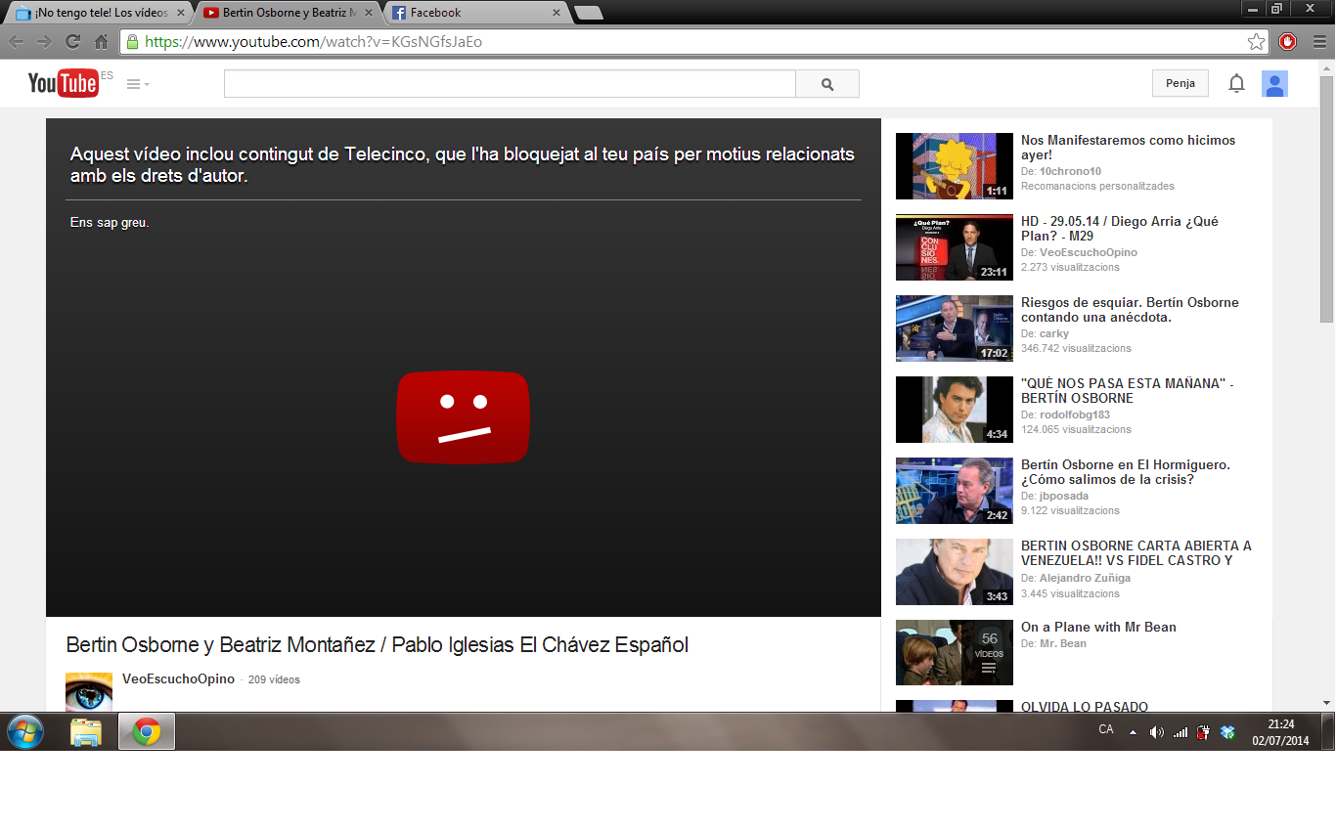This screenshot has height=830, width=1336.
Task: Click in the YouTube search field
Action: pos(509,84)
